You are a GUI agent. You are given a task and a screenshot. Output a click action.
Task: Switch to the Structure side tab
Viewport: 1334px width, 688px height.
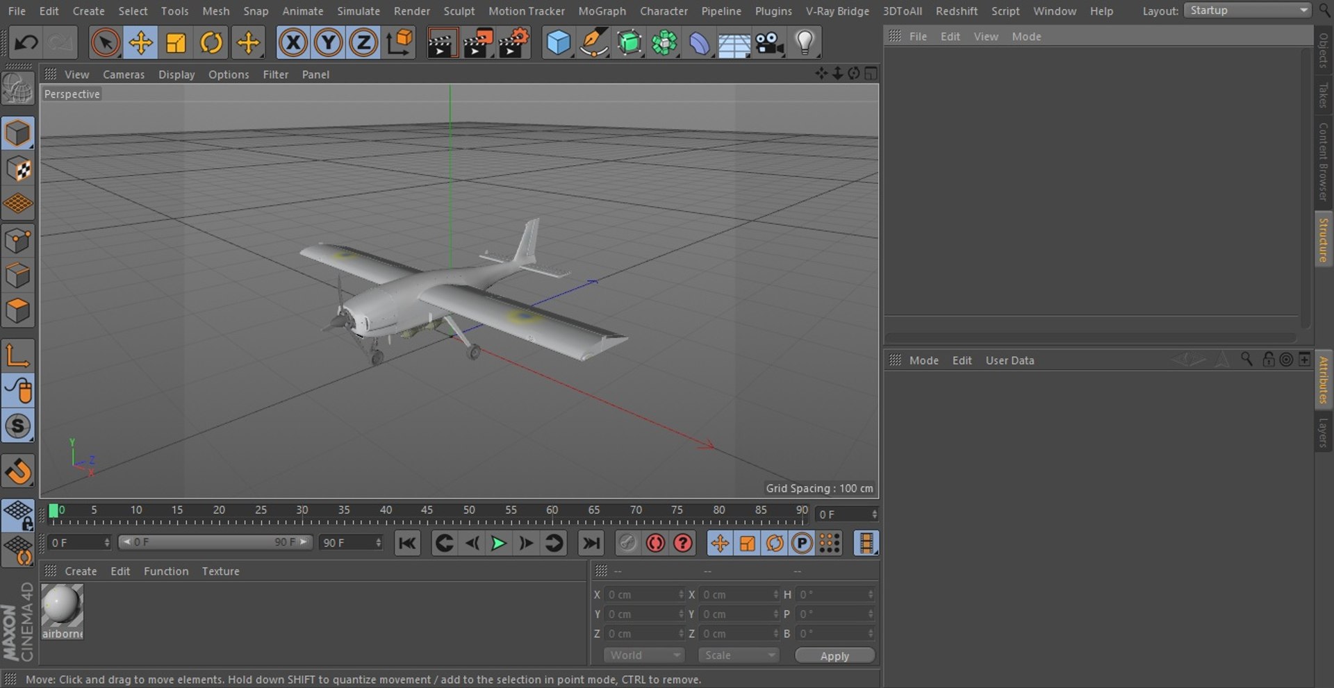pos(1324,240)
